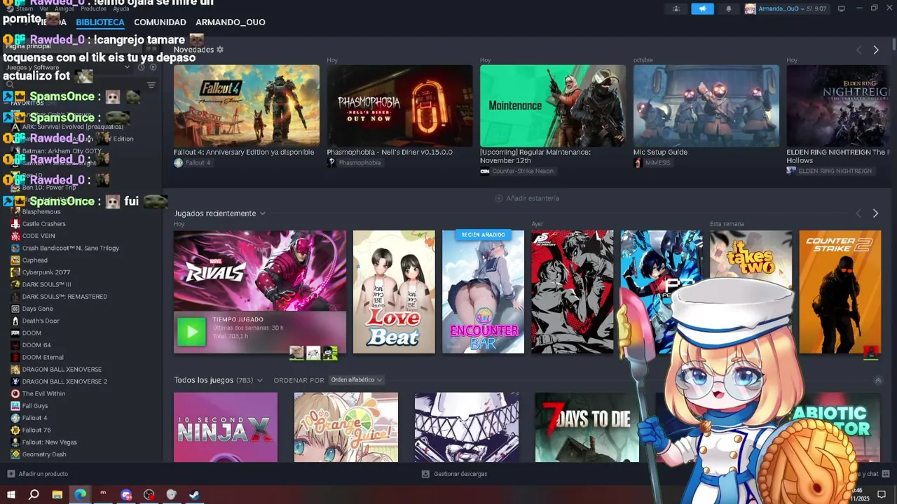Open the Counter-Strike Nexon Maintenance news card
This screenshot has height=504, width=897.
click(x=553, y=106)
